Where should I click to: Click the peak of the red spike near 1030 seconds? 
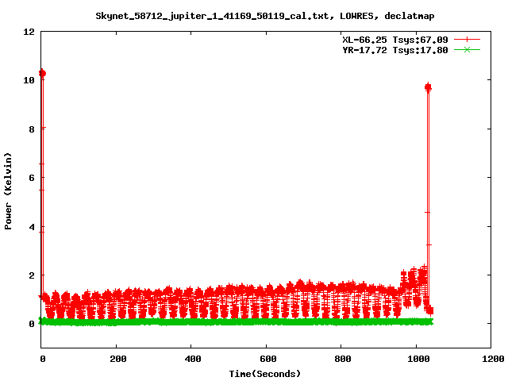[428, 87]
